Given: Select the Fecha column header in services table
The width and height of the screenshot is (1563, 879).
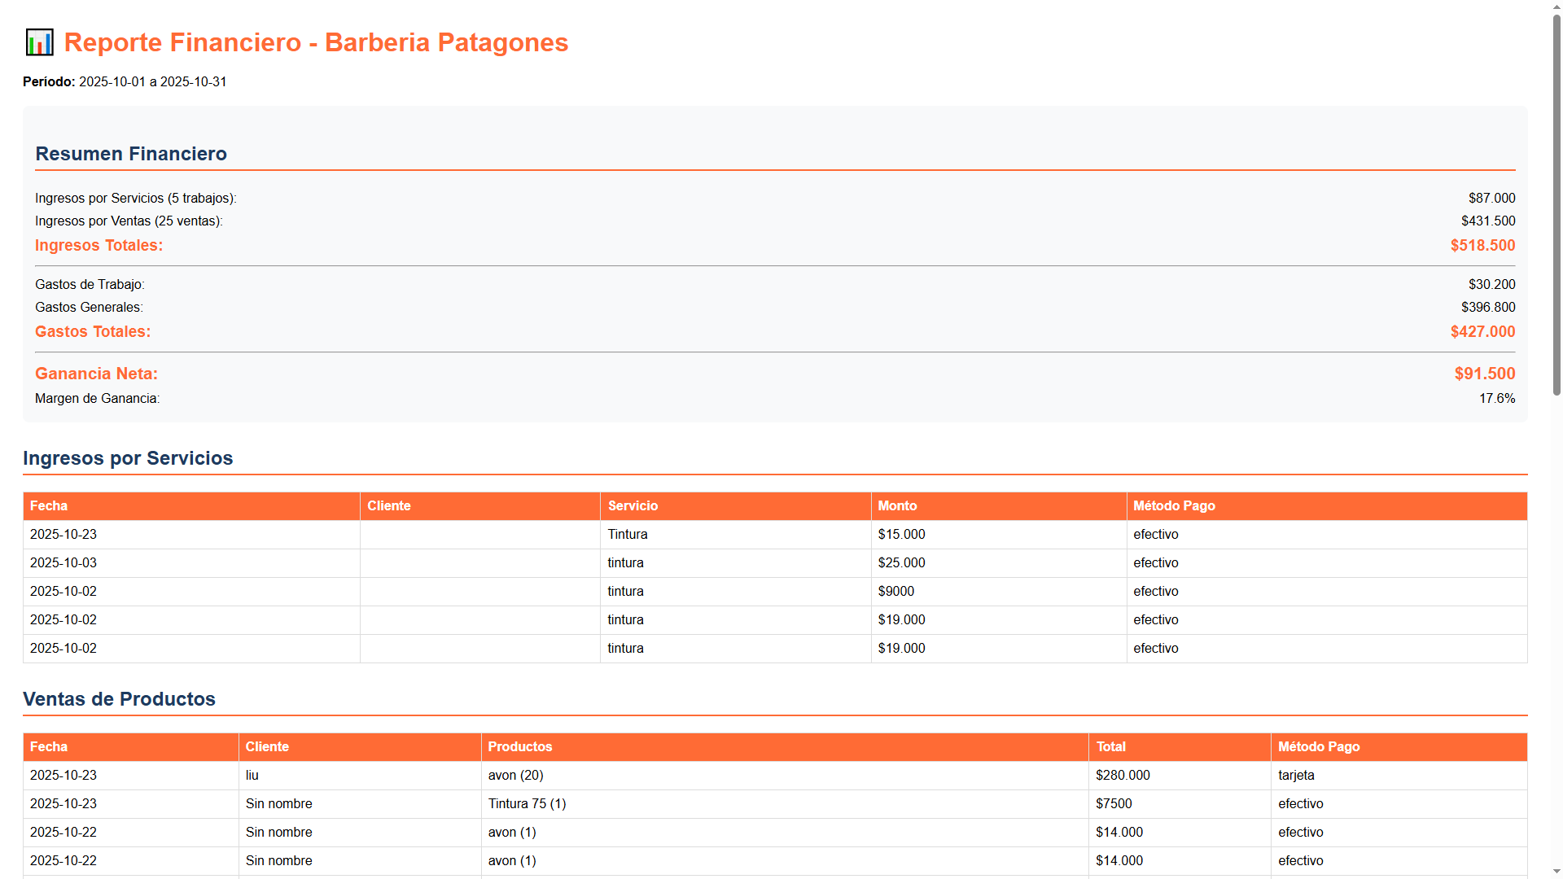Looking at the screenshot, I should (x=49, y=505).
